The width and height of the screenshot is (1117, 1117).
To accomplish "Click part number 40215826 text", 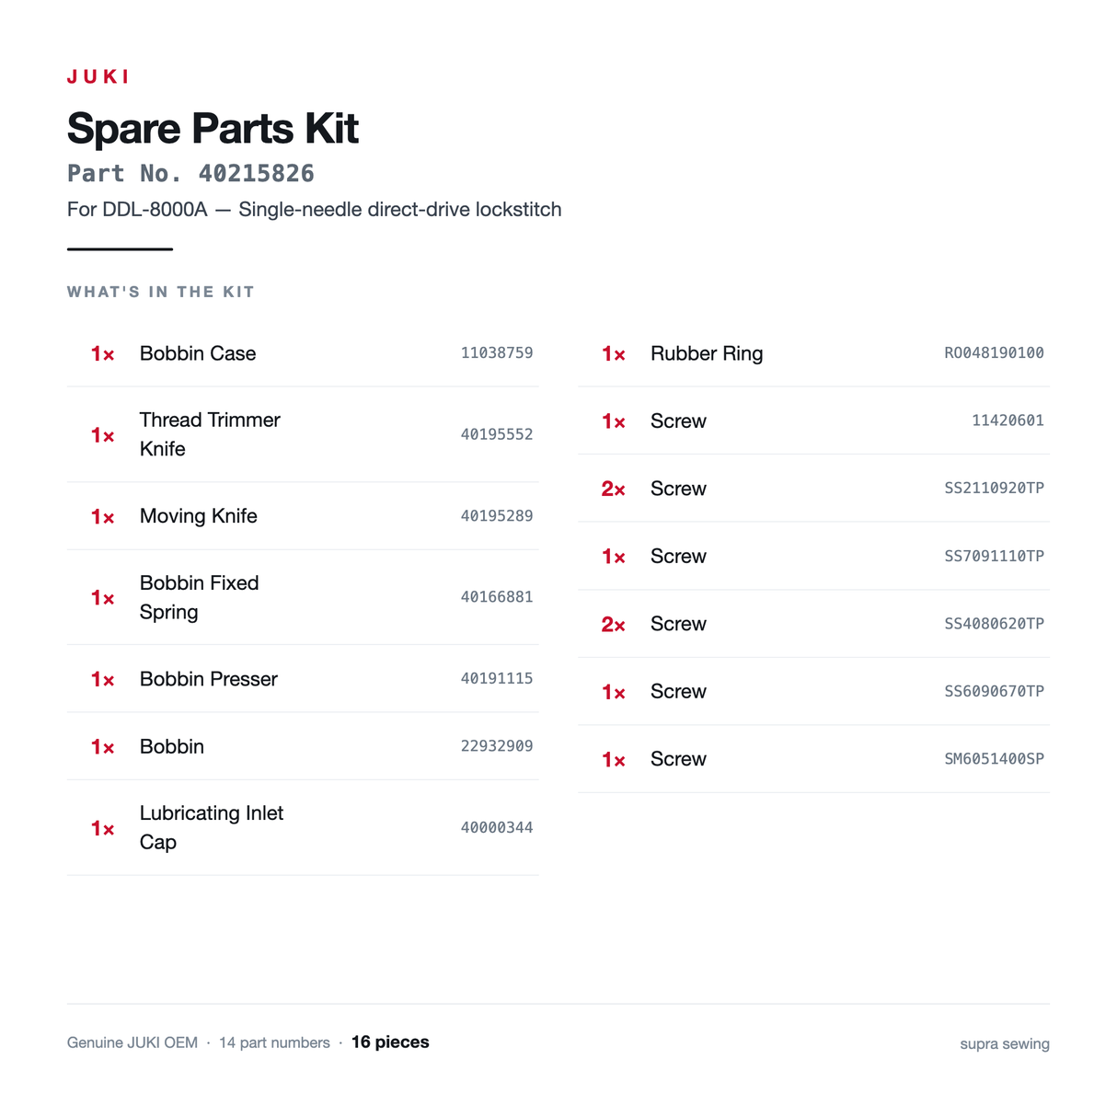I will coord(190,173).
